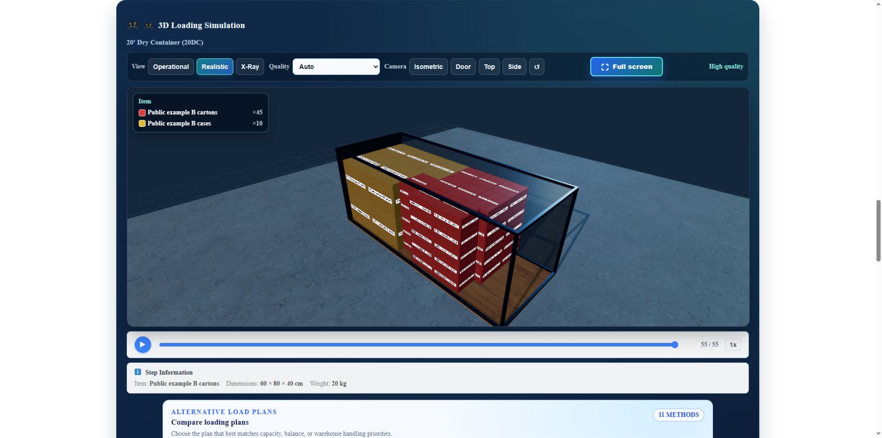Click the 11 METHODS badge

tap(678, 415)
